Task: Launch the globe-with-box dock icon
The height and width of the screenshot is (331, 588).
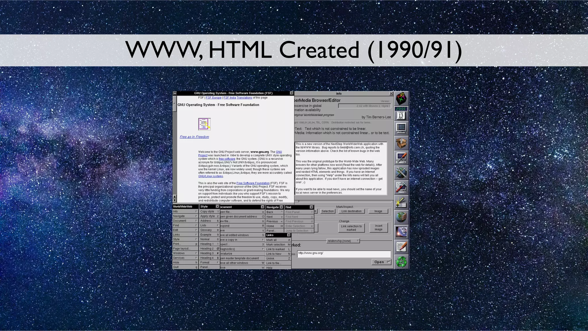Action: tap(401, 217)
